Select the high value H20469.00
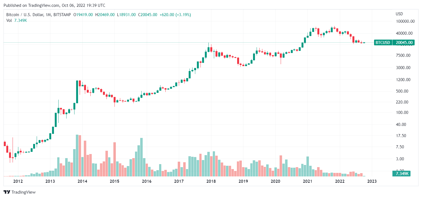This screenshot has height=198, width=422. (105, 15)
